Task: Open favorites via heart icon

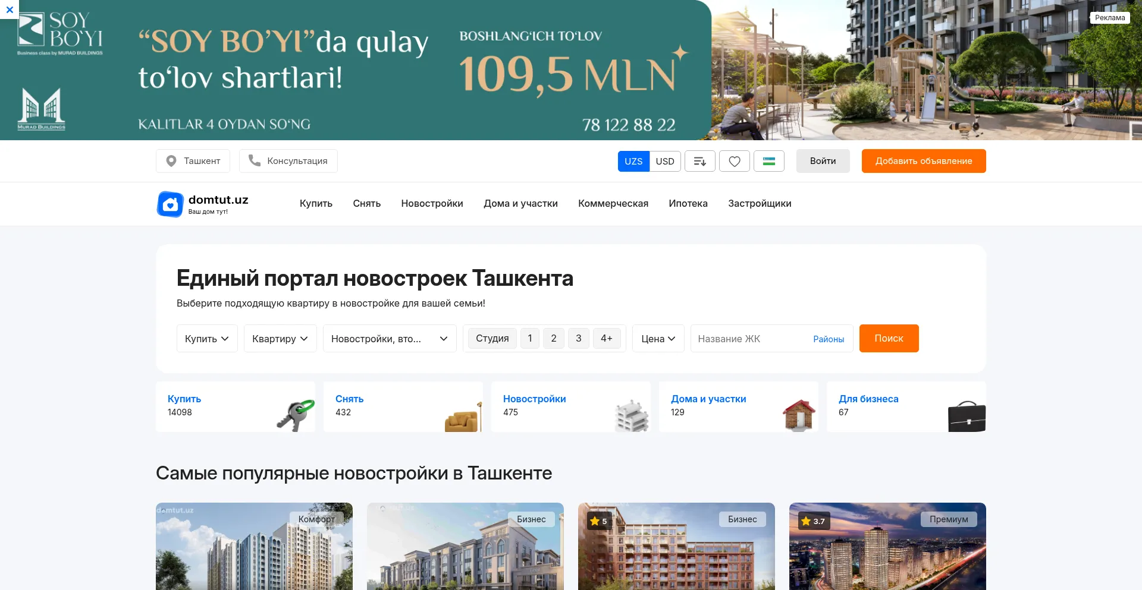Action: pos(735,161)
